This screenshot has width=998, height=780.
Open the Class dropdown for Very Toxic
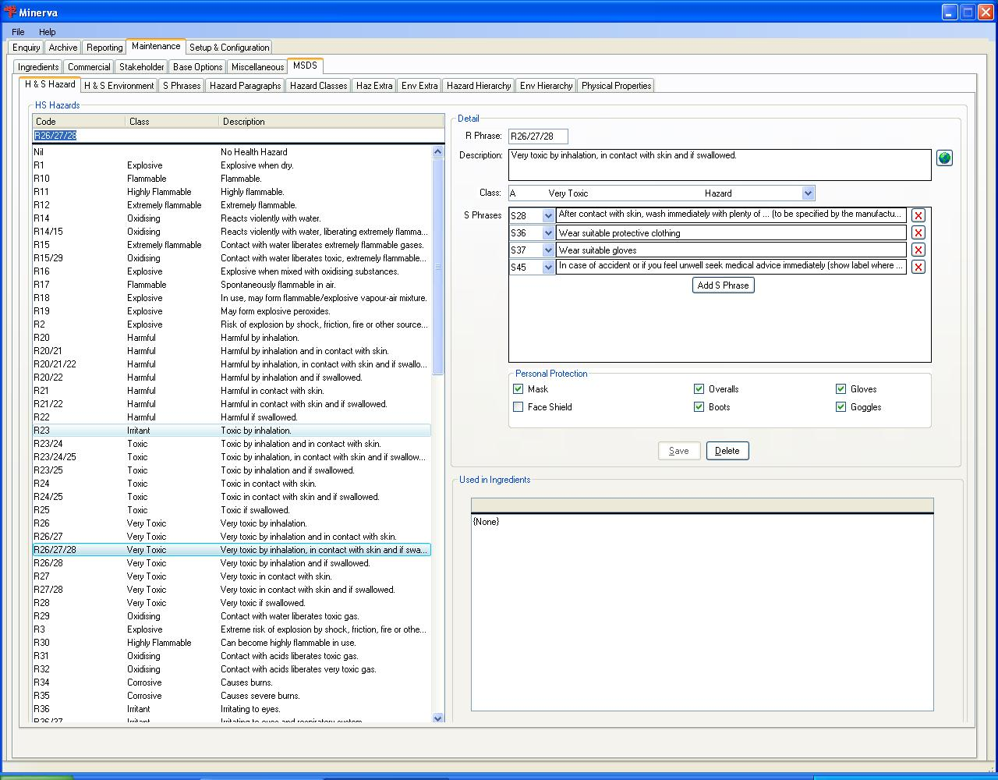[808, 193]
